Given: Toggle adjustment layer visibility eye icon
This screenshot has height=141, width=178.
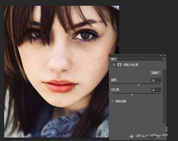Looking at the screenshot, I should pos(152,136).
